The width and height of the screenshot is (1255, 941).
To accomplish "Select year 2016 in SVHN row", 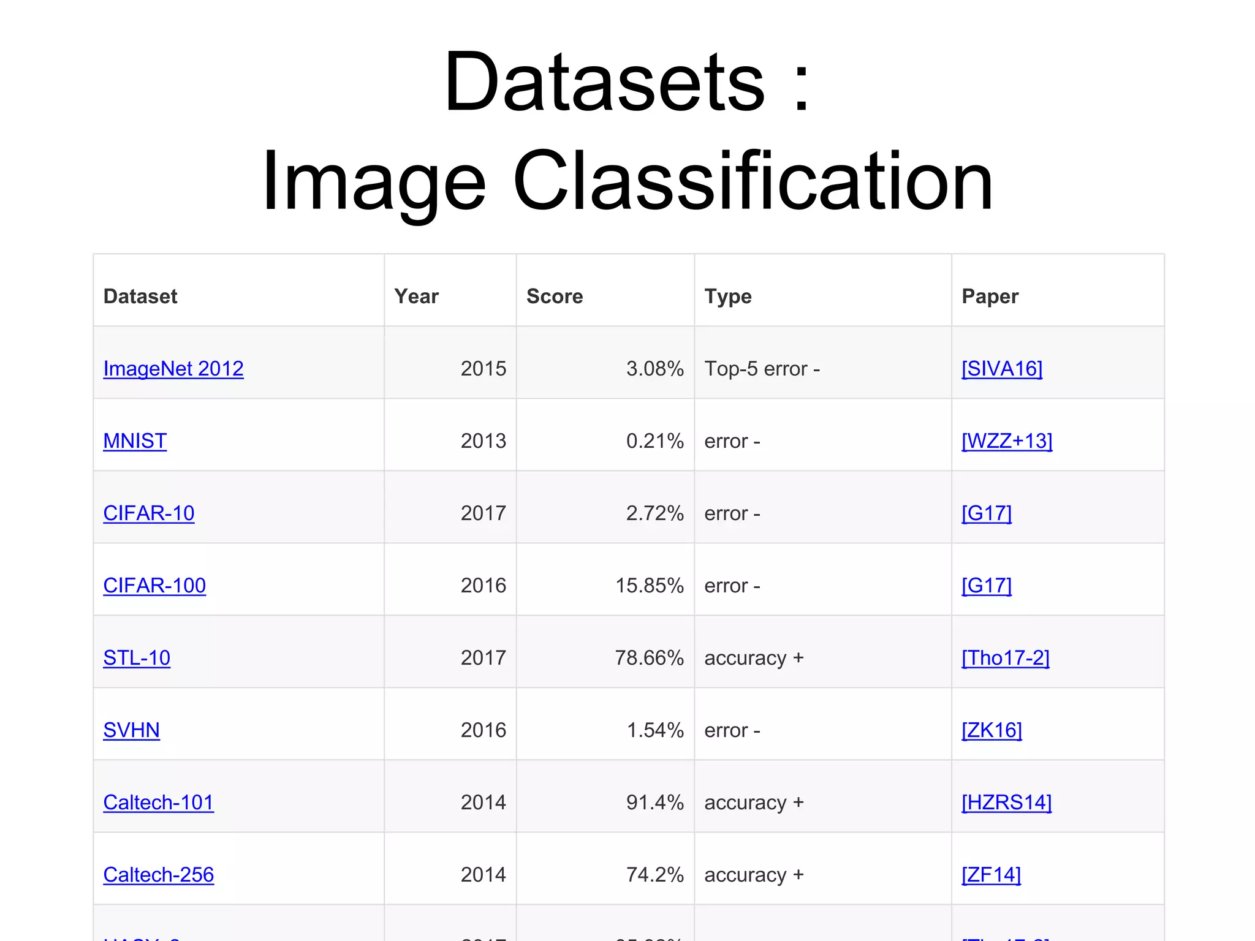I will click(x=483, y=730).
